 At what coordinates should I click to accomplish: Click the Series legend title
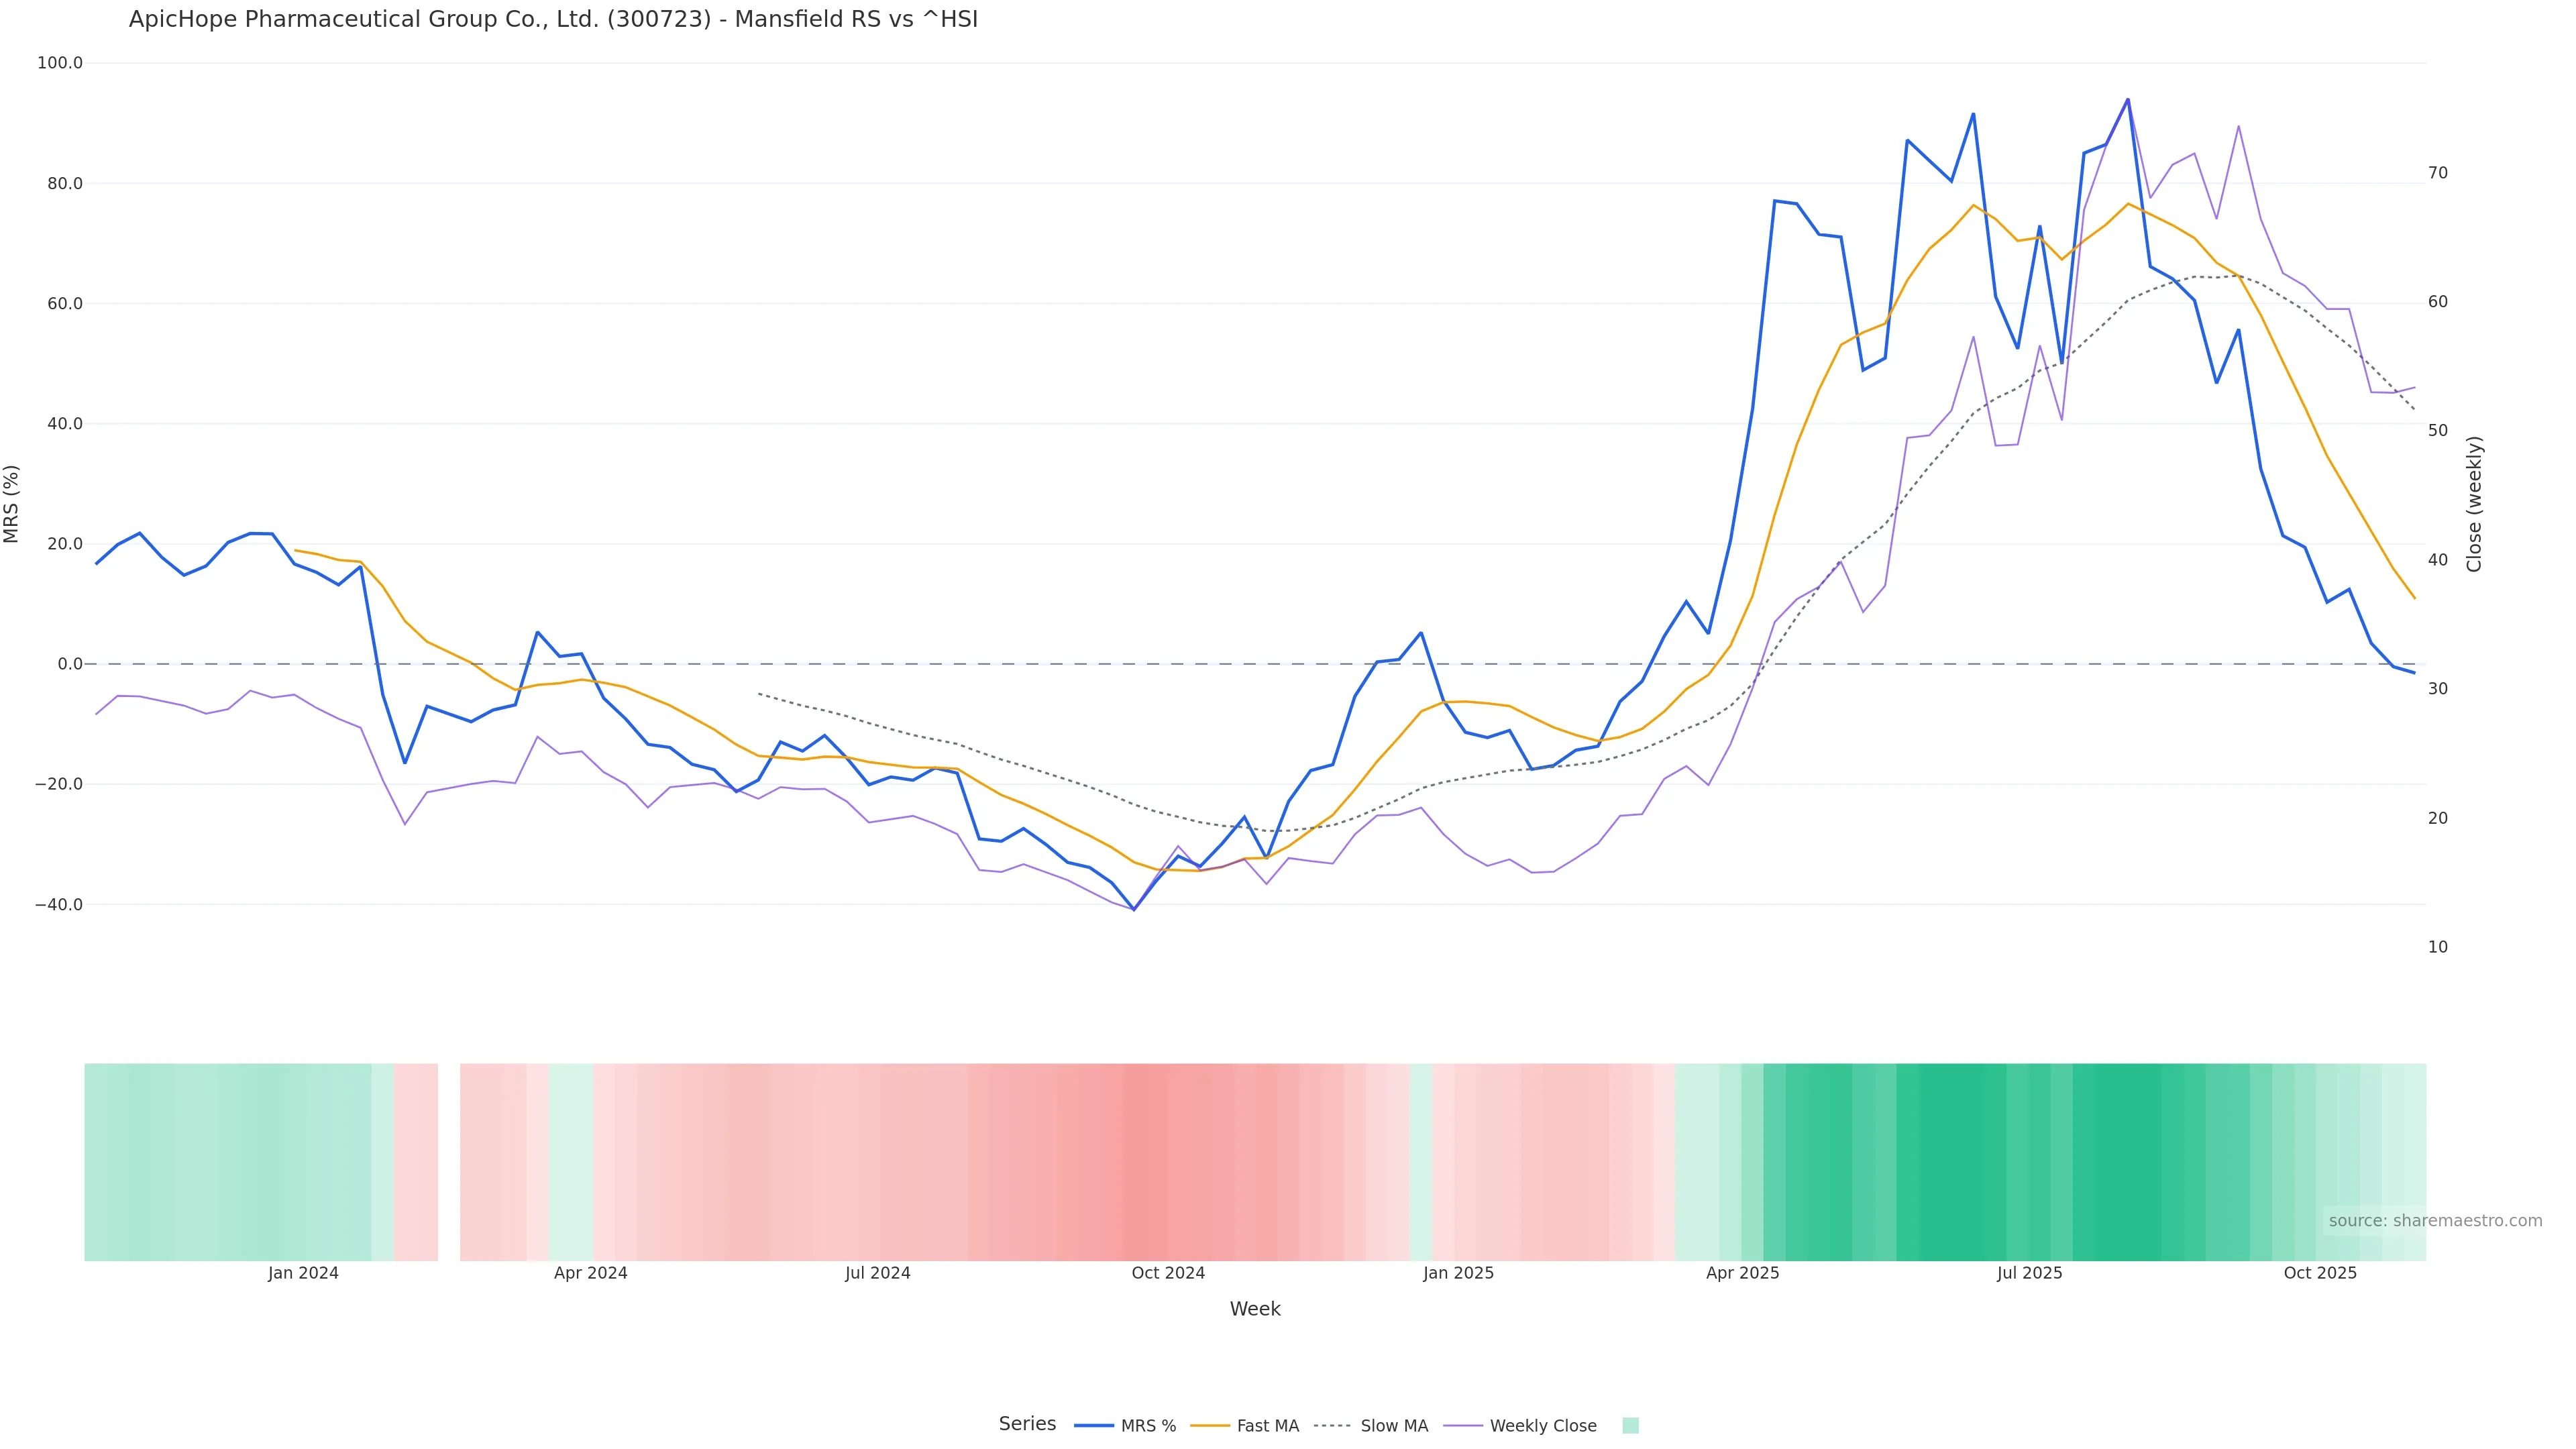pyautogui.click(x=1027, y=1424)
